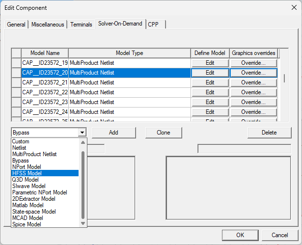This screenshot has width=302, height=245.
Task: Click dropdown list scroll up arrow
Action: coord(83,142)
